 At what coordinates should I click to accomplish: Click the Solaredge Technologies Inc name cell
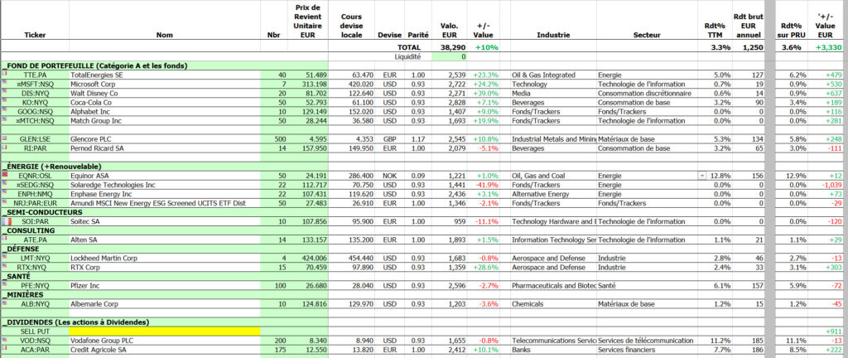pyautogui.click(x=165, y=185)
